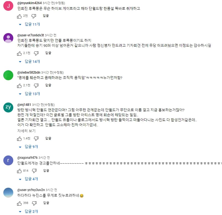Screen dimensions: 222x215
Task: Open the @jmyunkim4264 username link
Action: [x=29, y=3]
